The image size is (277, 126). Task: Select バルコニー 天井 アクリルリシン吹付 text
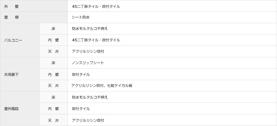[88, 51]
